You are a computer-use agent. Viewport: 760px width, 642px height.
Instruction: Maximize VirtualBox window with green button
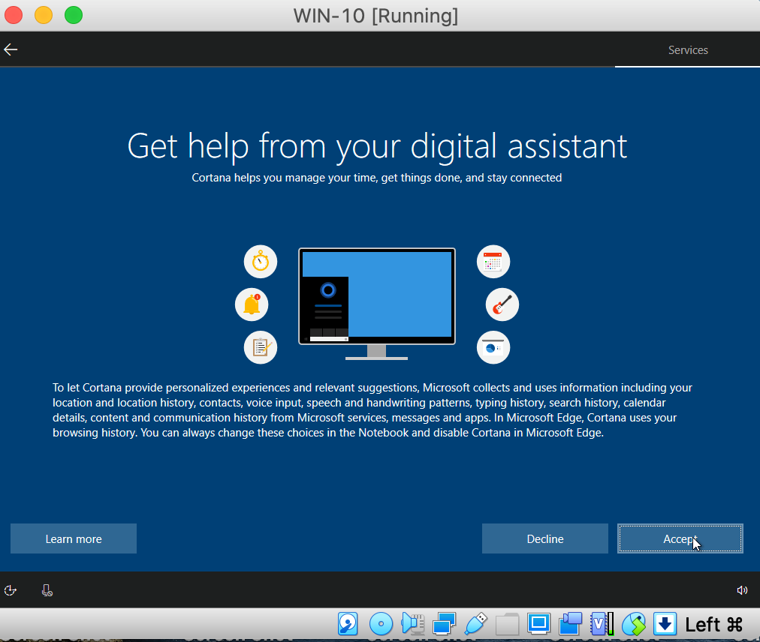point(74,15)
